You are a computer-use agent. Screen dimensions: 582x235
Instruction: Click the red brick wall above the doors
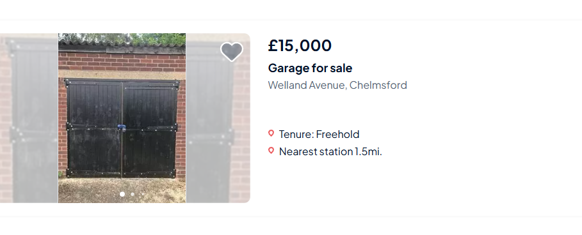(122, 62)
